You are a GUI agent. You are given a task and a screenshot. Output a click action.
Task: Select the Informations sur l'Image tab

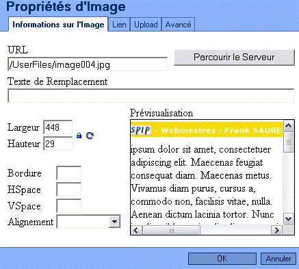[x=58, y=25]
